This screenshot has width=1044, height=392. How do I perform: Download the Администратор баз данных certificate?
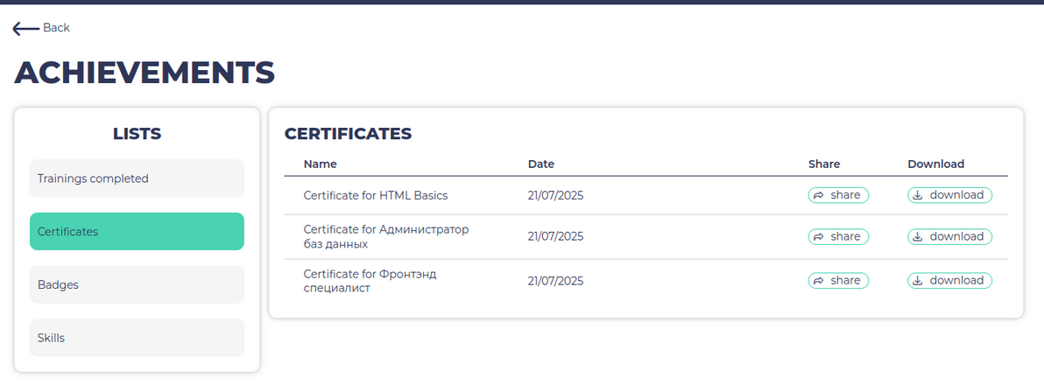(x=949, y=236)
